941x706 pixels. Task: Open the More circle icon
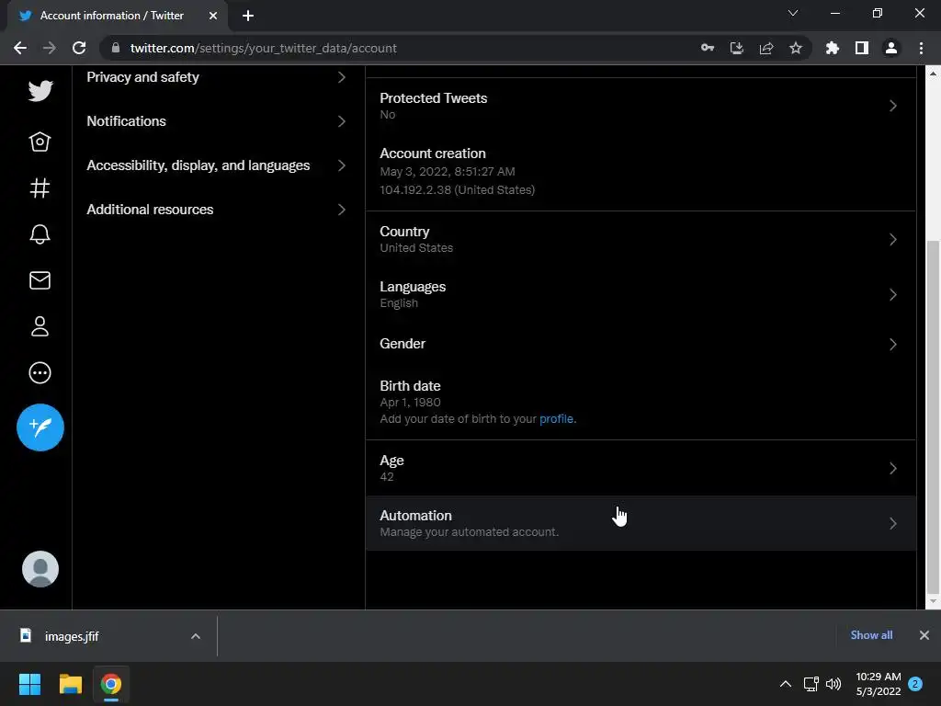[40, 373]
